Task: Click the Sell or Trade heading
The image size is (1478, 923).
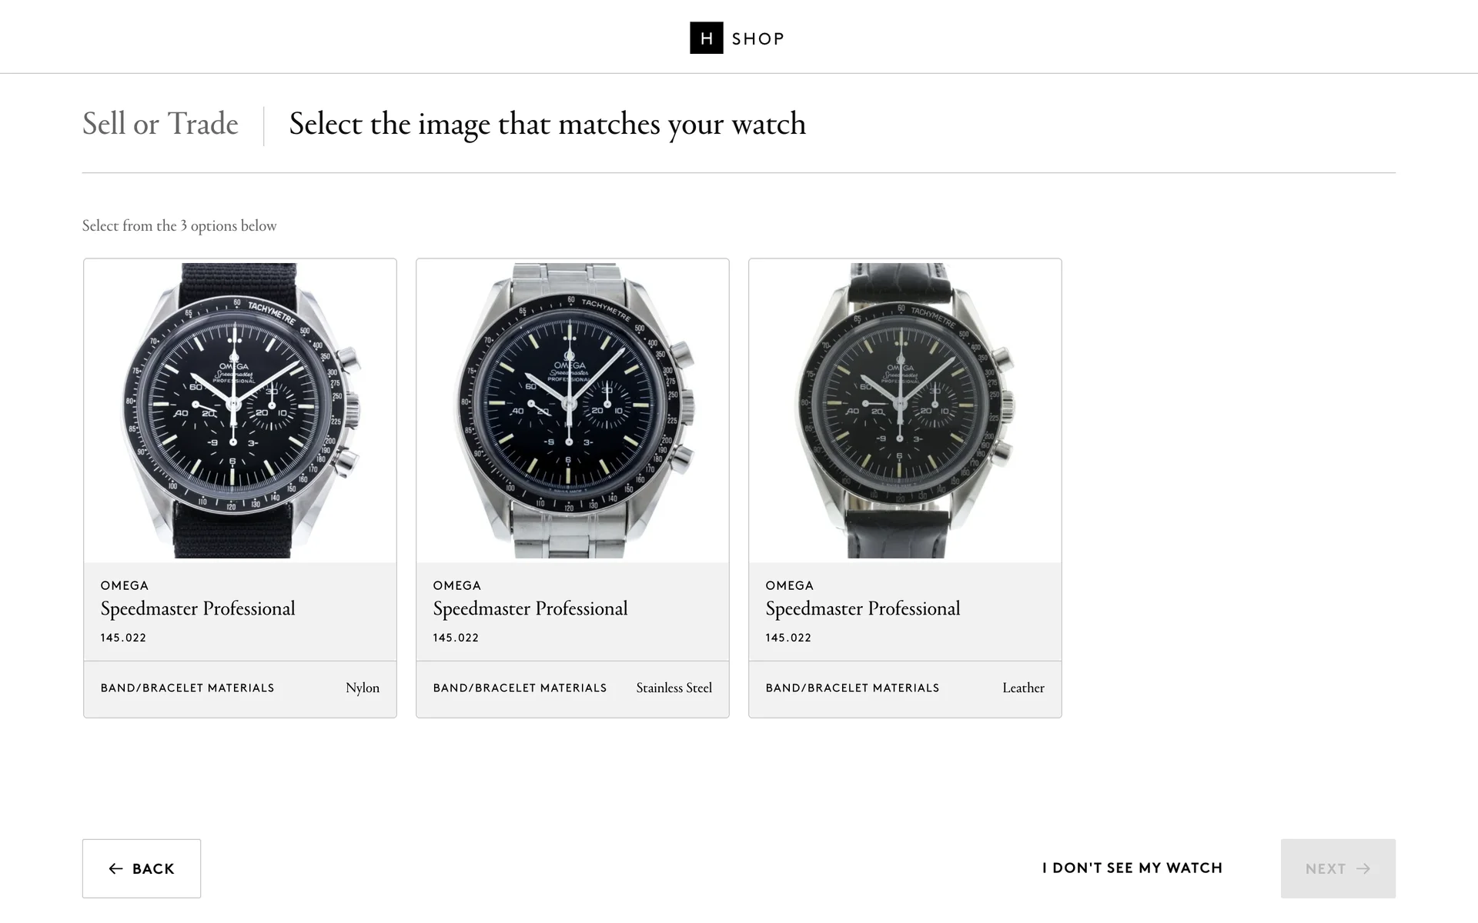Action: pos(160,124)
